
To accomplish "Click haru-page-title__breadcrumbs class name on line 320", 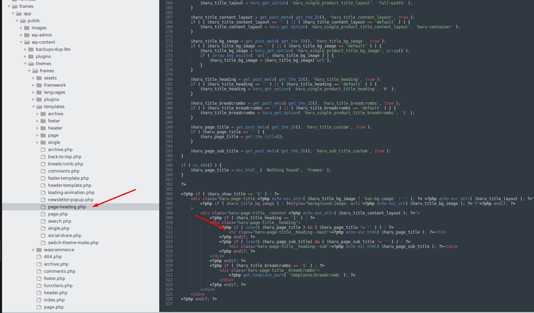I will (x=281, y=270).
